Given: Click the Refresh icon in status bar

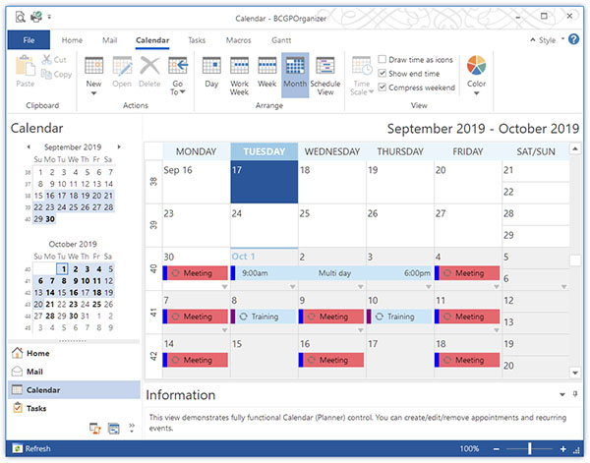Looking at the screenshot, I should point(18,448).
